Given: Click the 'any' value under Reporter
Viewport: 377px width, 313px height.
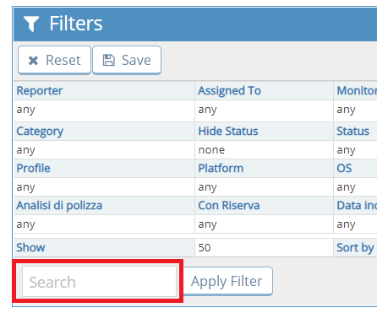Looking at the screenshot, I should (25, 110).
